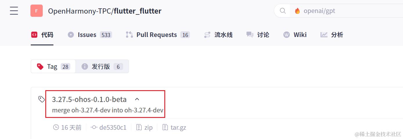Open the OpenHarmony-TPC organization link

pyautogui.click(x=80, y=11)
